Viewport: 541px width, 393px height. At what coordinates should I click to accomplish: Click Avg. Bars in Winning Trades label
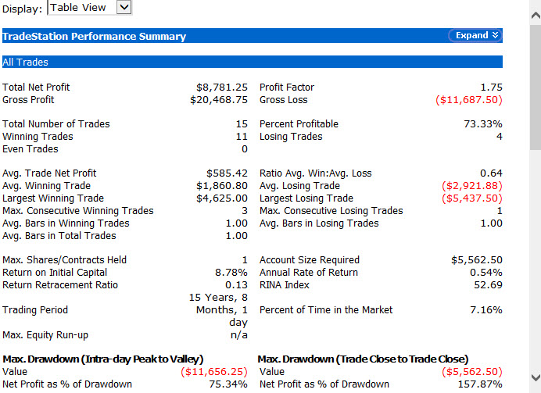[66, 223]
